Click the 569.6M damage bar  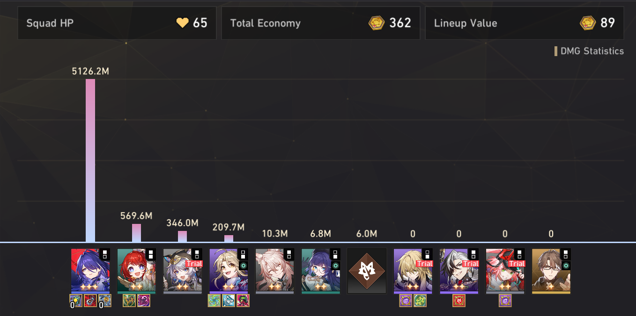click(x=136, y=233)
